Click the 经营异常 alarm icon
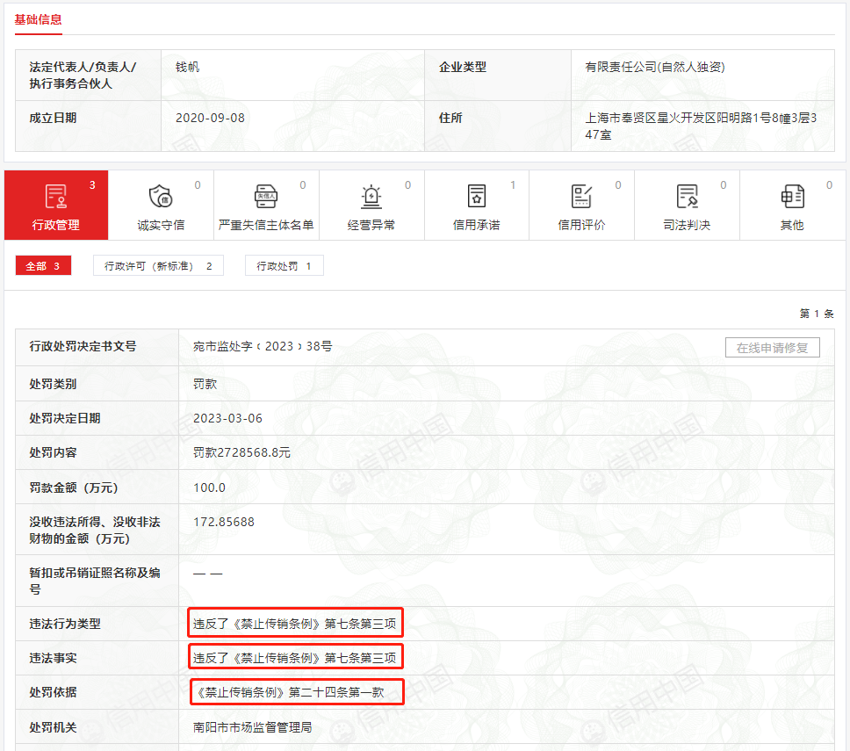 click(x=371, y=197)
